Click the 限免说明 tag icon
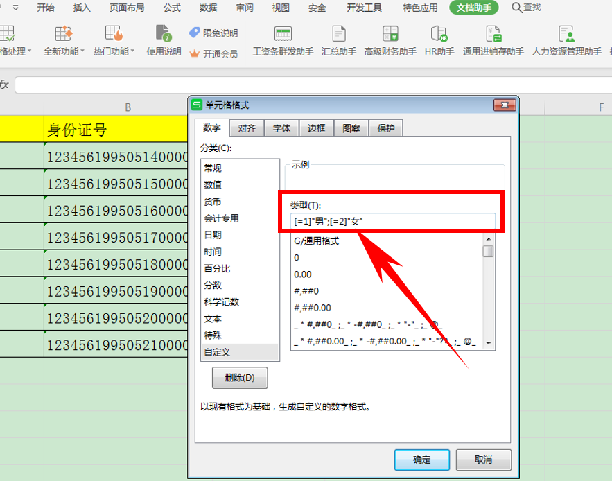612x481 pixels. tap(194, 33)
